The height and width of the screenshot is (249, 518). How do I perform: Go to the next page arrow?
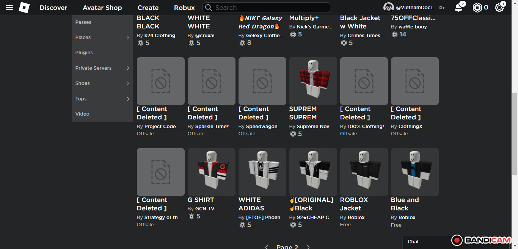click(308, 247)
